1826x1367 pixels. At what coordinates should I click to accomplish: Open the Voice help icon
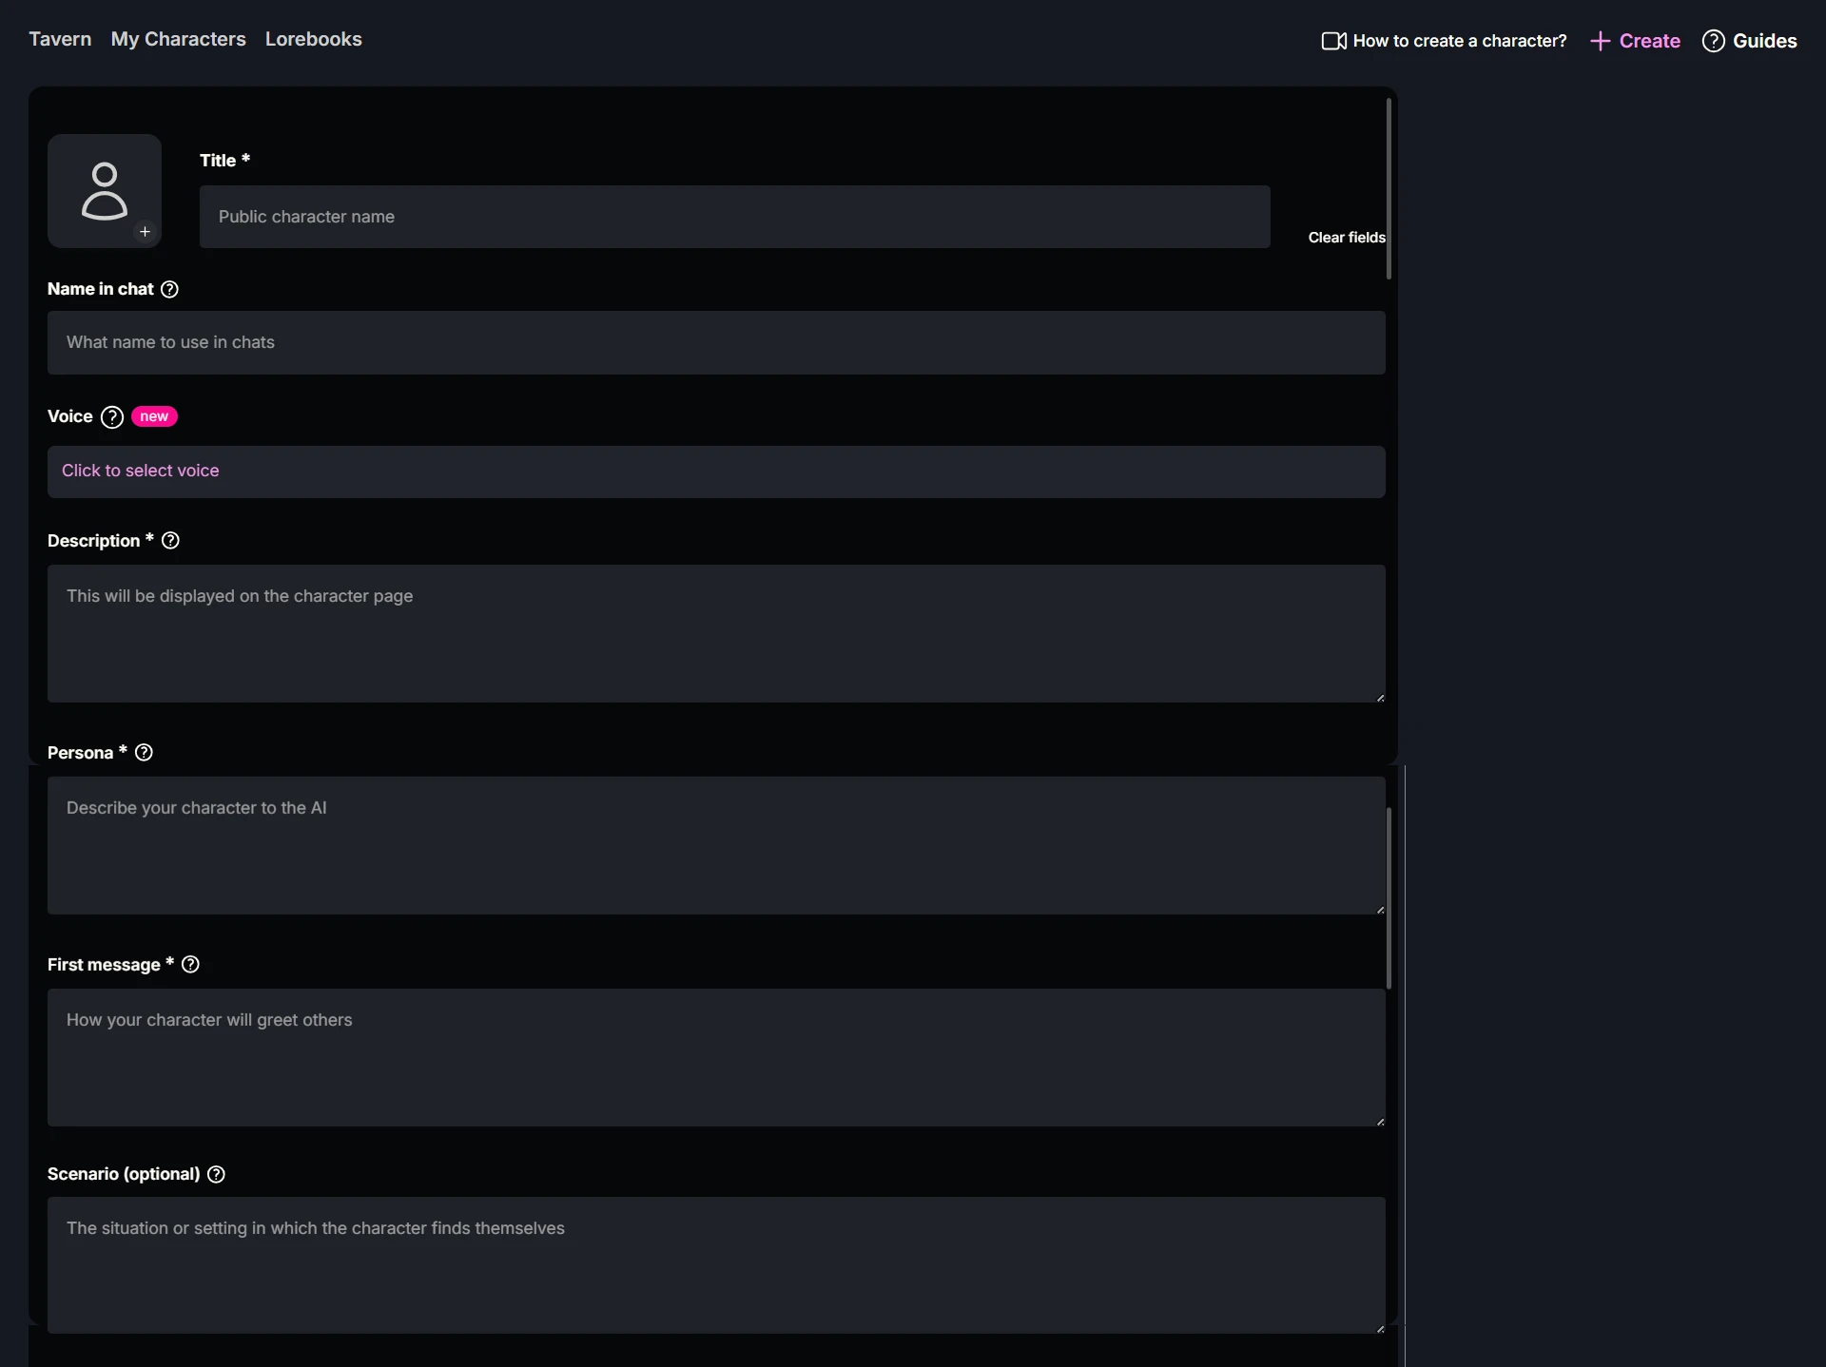point(111,416)
